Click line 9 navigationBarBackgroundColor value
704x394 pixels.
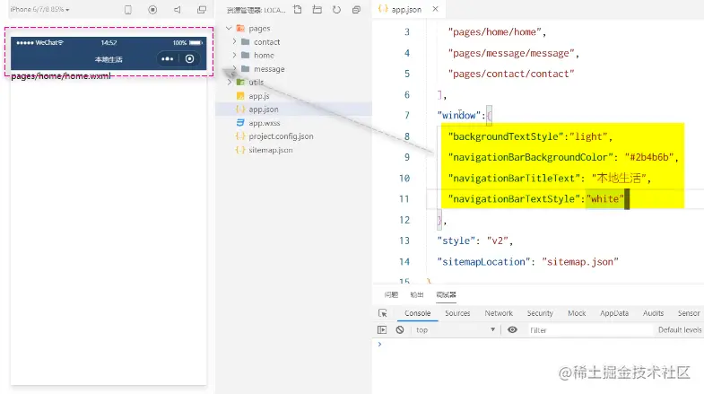(648, 157)
